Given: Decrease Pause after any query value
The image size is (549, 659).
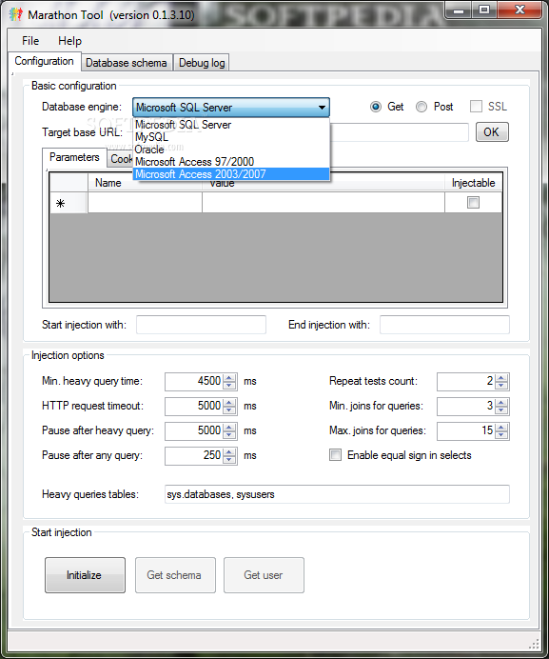Looking at the screenshot, I should (229, 460).
